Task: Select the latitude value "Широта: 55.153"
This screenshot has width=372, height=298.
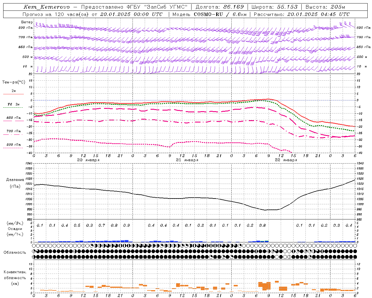Action: pos(274,7)
